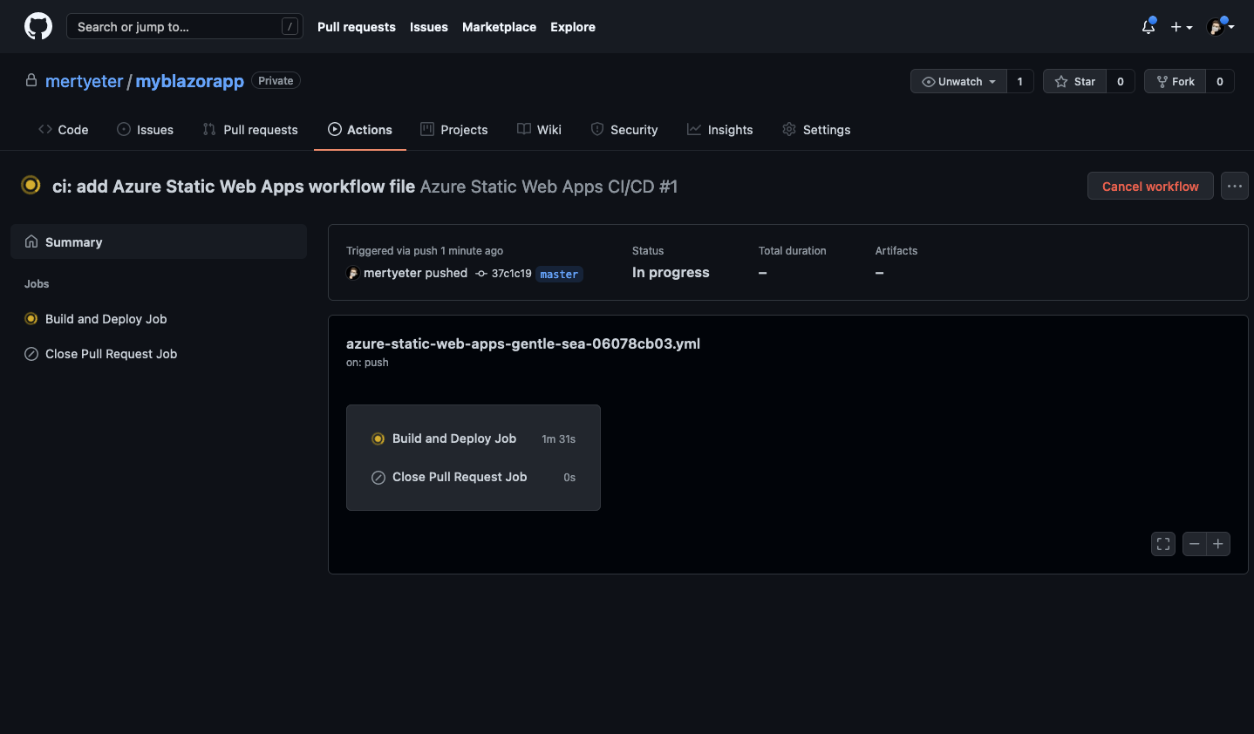Viewport: 1254px width, 734px height.
Task: Open the notifications bell
Action: click(x=1148, y=27)
